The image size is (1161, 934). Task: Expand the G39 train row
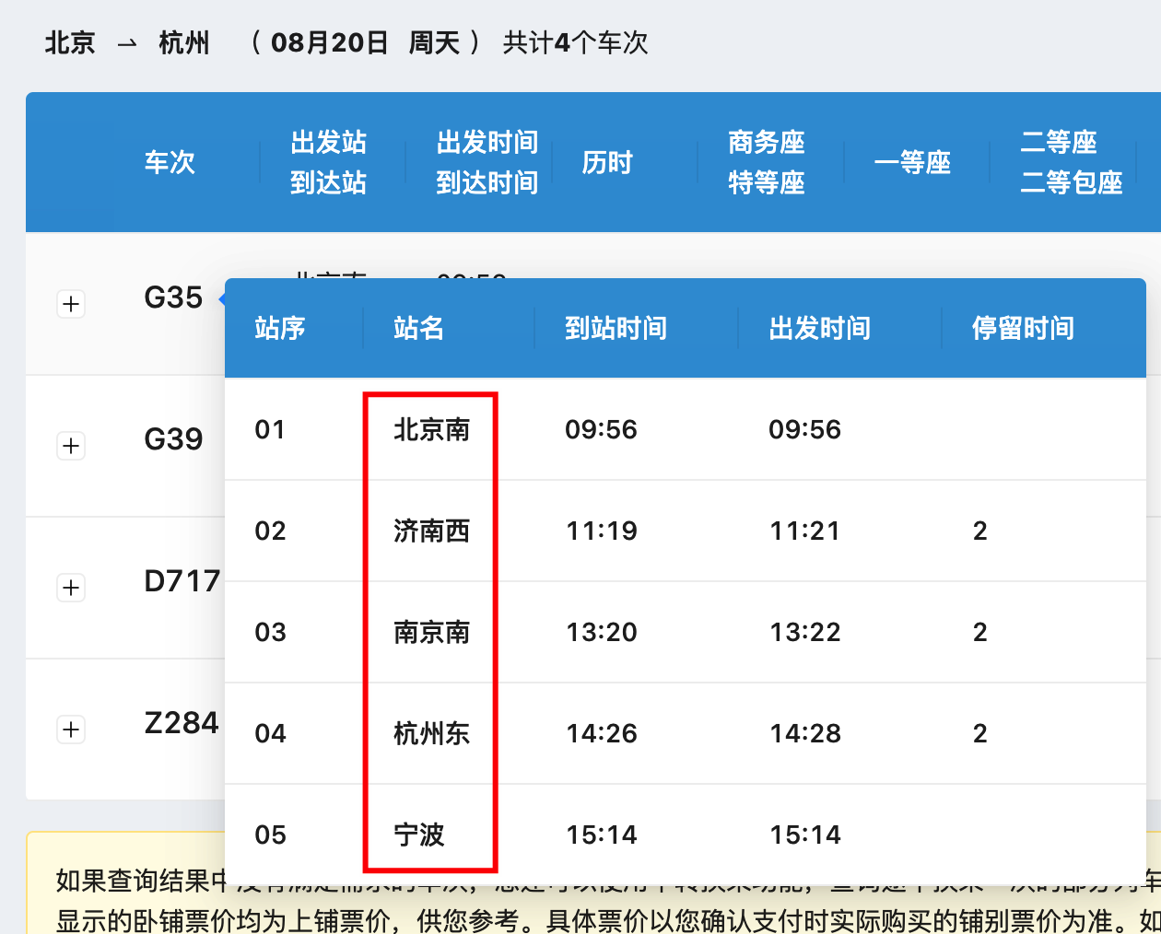[71, 446]
